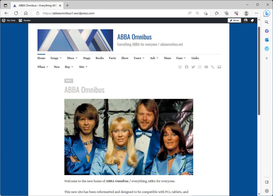
Task: Expand the Discs menu chevron
Action: pyautogui.click(x=76, y=58)
